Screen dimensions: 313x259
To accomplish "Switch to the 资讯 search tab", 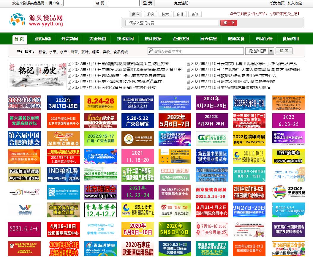I will (x=195, y=14).
